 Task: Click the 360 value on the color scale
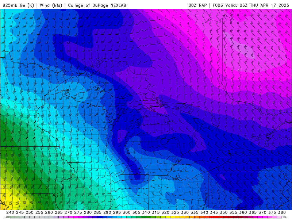pos(243,212)
